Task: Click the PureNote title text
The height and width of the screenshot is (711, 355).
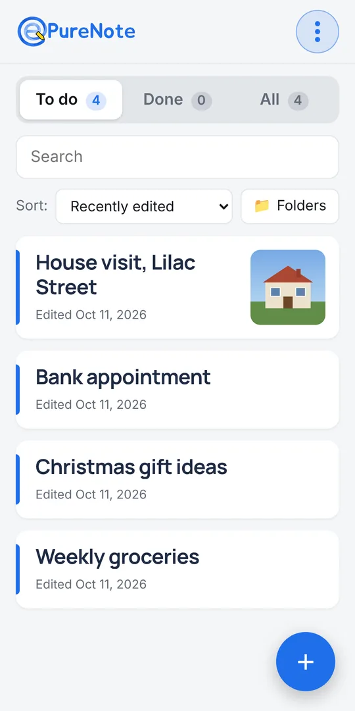Action: click(91, 32)
